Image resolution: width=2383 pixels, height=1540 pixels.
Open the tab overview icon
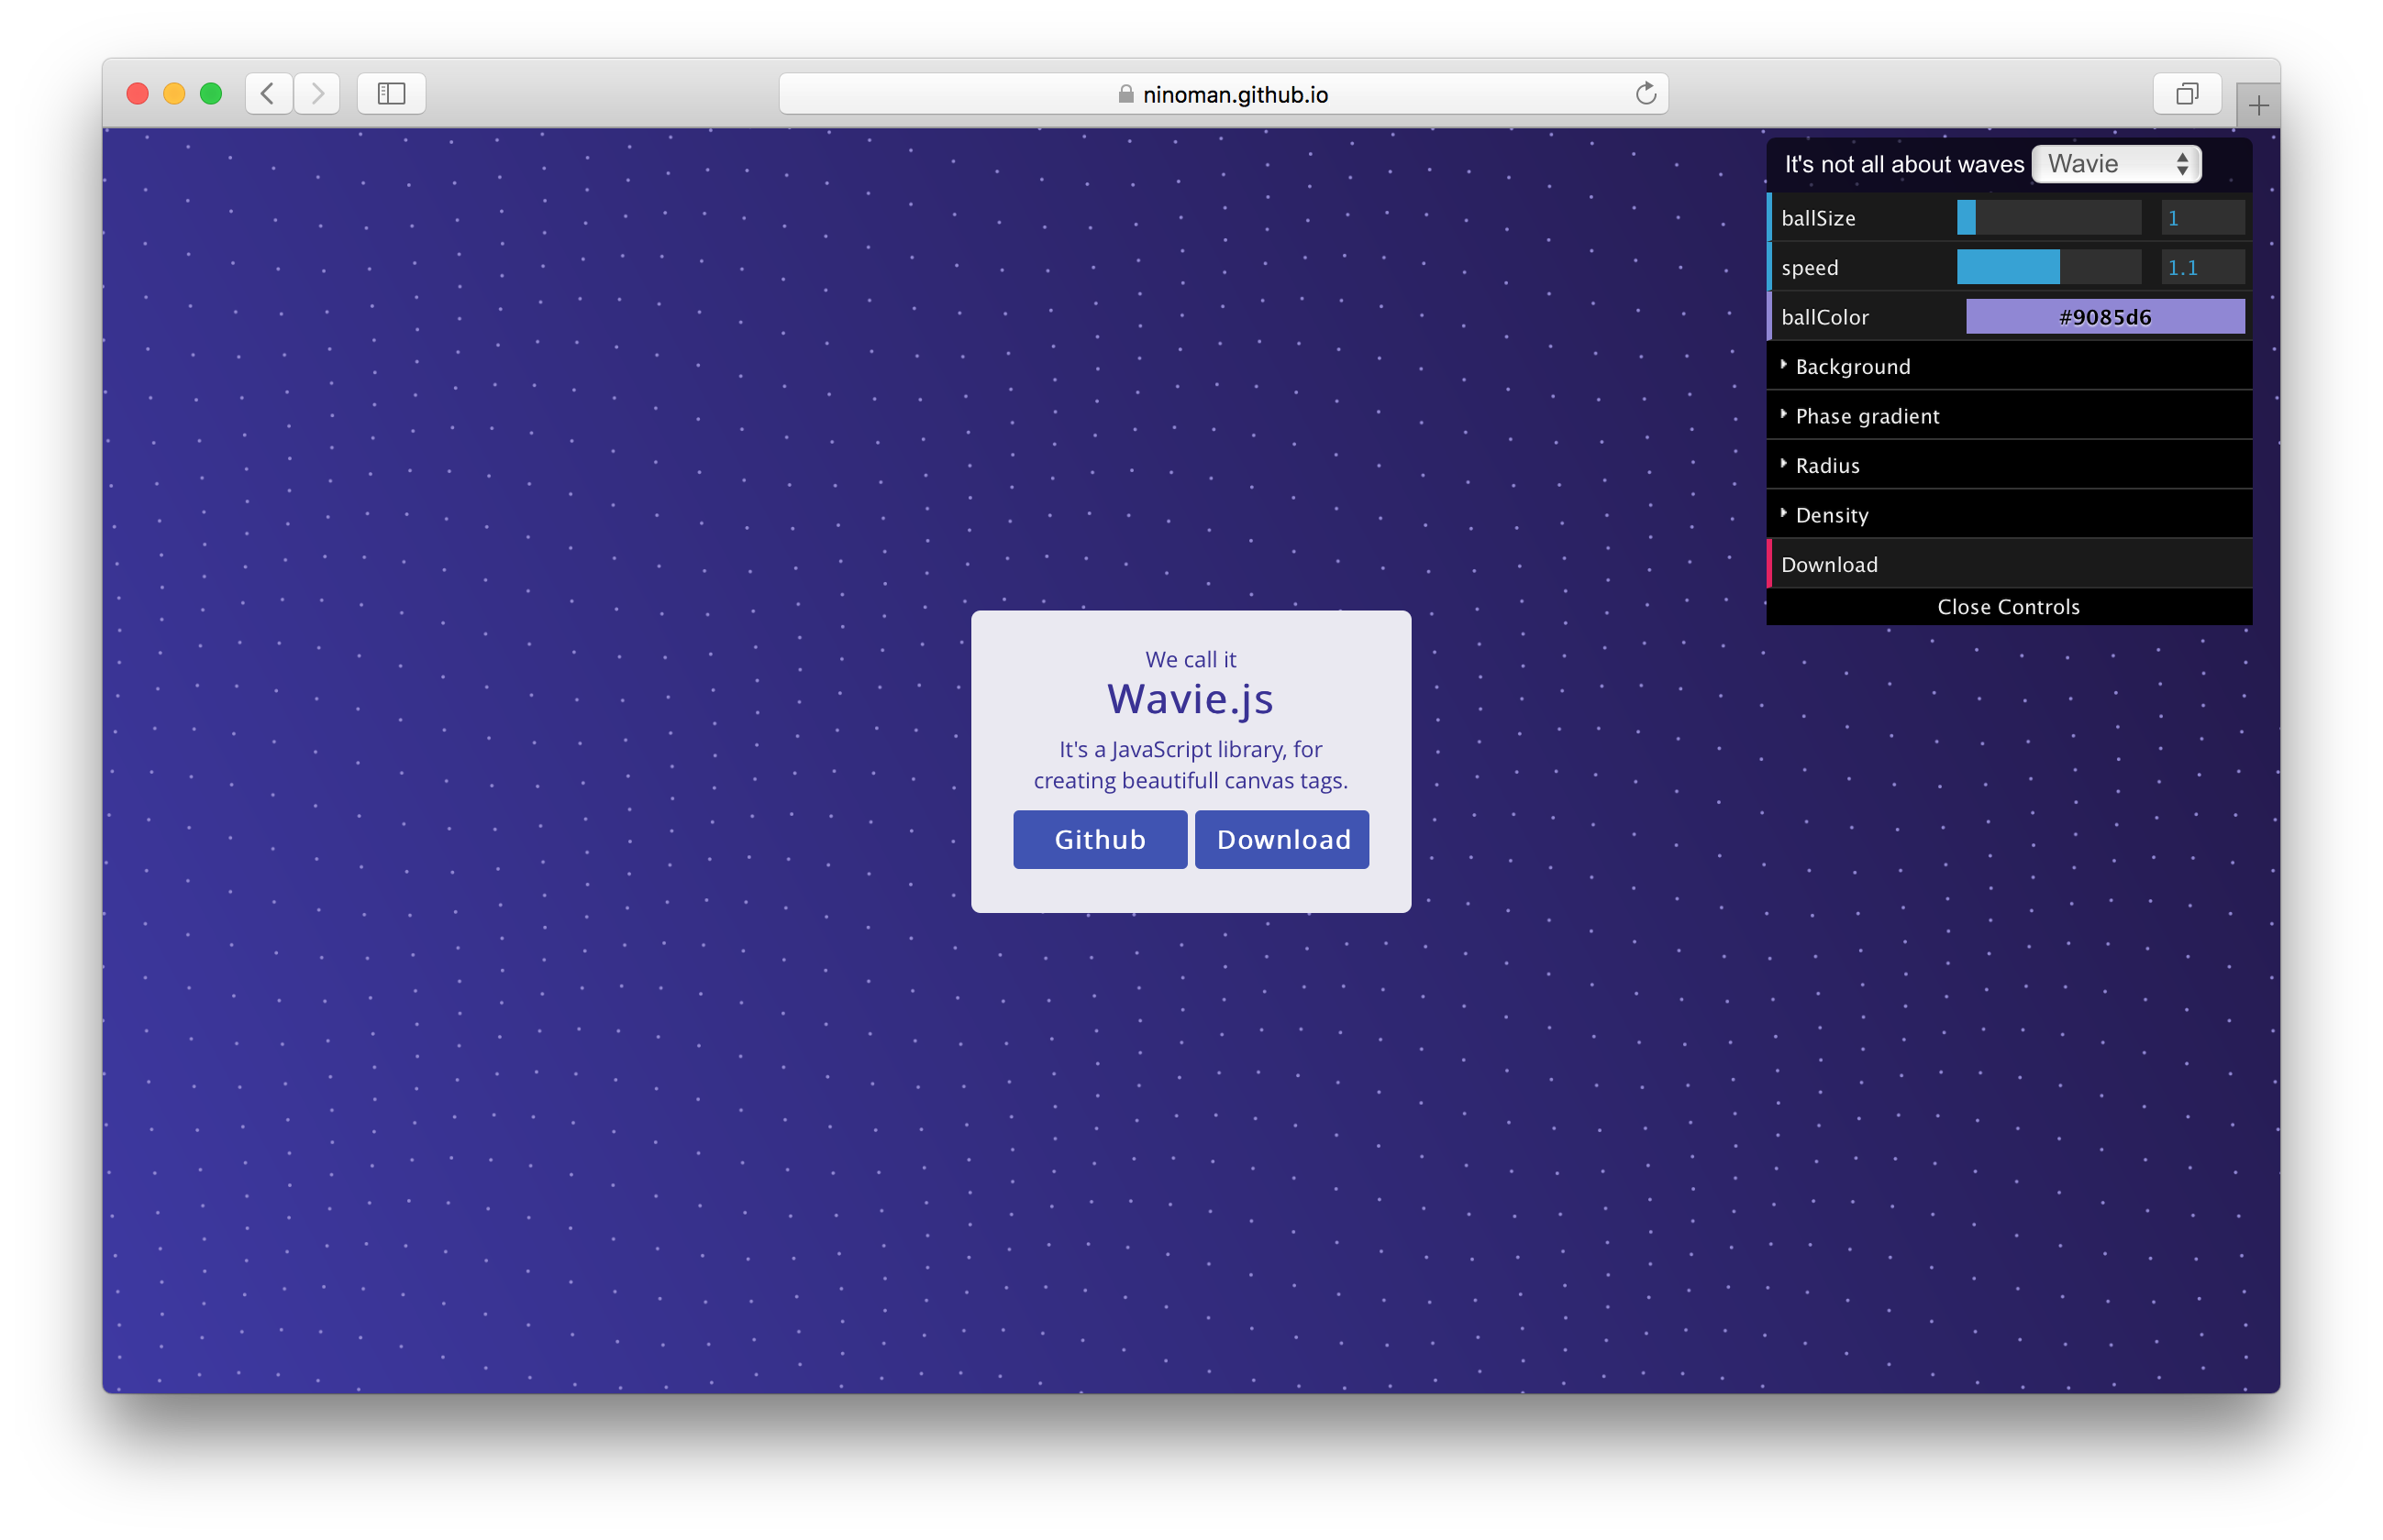pyautogui.click(x=2186, y=94)
